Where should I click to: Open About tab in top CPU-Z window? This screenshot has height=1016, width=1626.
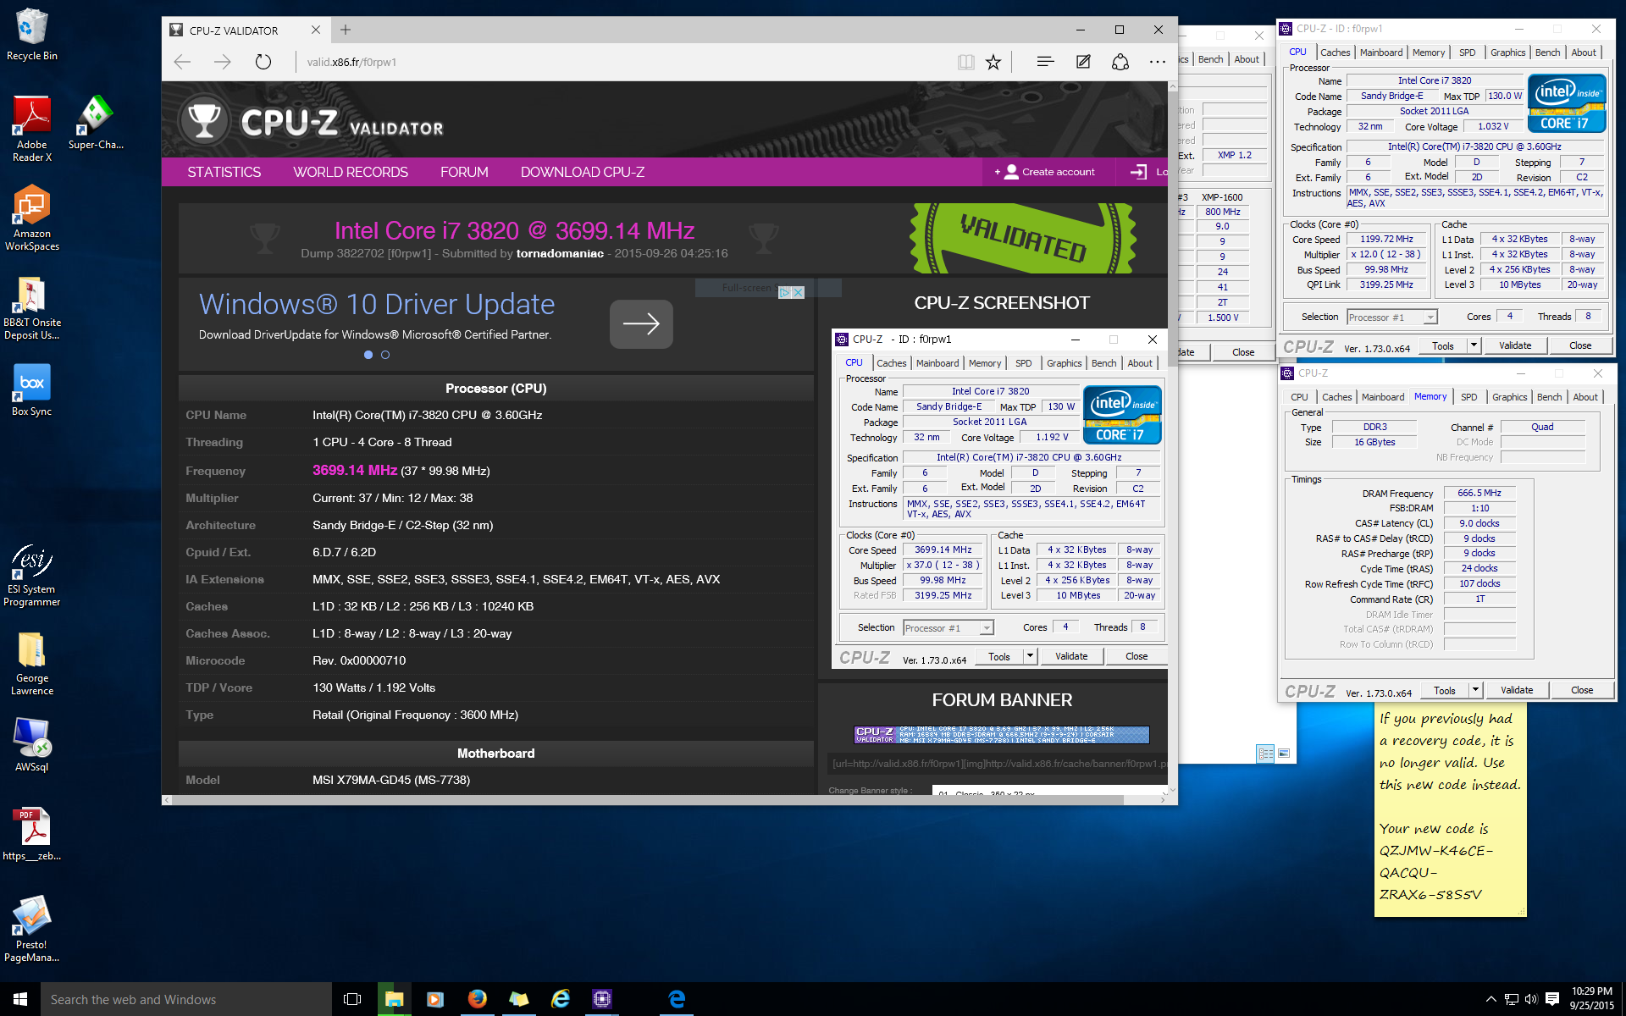tap(1584, 52)
